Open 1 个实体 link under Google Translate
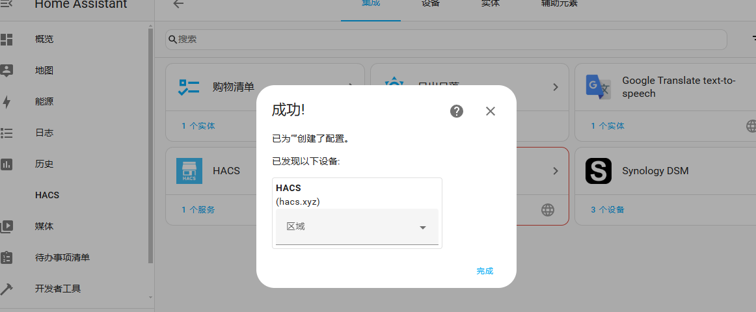The height and width of the screenshot is (312, 756). coord(608,126)
